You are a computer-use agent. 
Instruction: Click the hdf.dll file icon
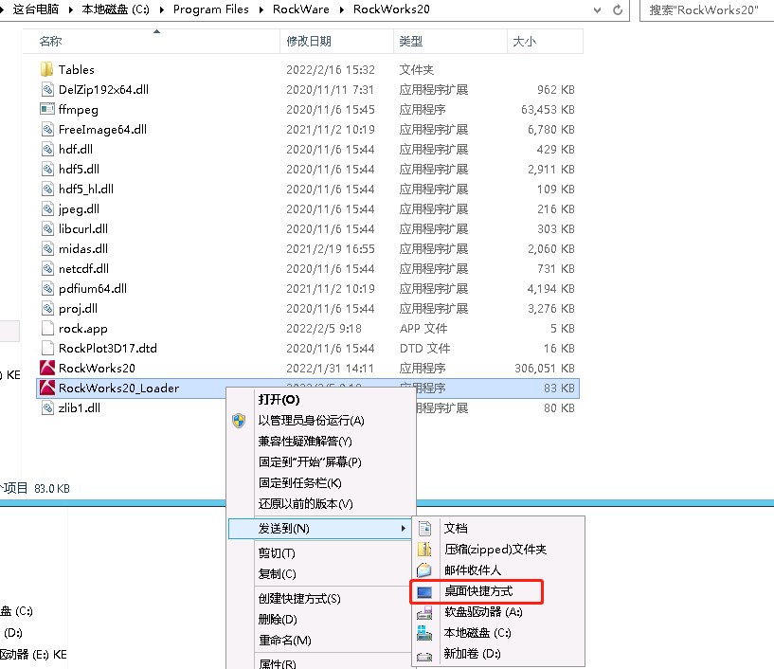(x=47, y=149)
